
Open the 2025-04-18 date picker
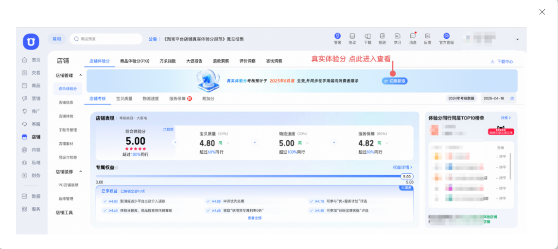coord(498,99)
